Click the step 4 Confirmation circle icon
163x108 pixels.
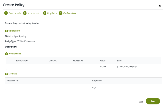pyautogui.click(x=61, y=13)
